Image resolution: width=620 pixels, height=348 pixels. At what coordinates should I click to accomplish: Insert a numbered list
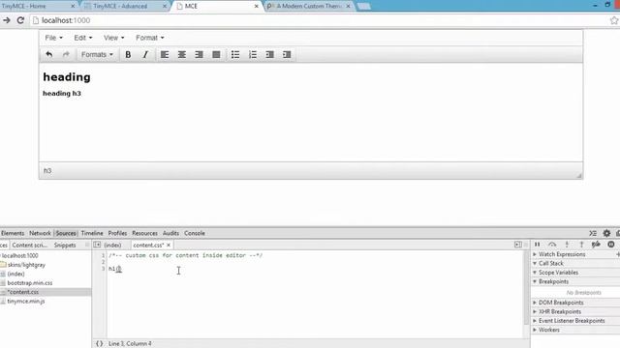coord(253,54)
